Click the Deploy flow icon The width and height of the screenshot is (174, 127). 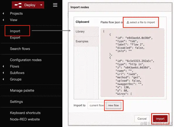(18, 5)
